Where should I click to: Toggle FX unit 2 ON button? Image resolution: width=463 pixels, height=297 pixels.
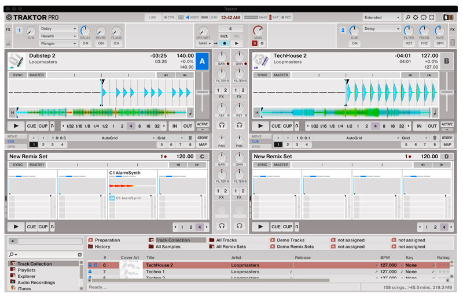(x=354, y=43)
